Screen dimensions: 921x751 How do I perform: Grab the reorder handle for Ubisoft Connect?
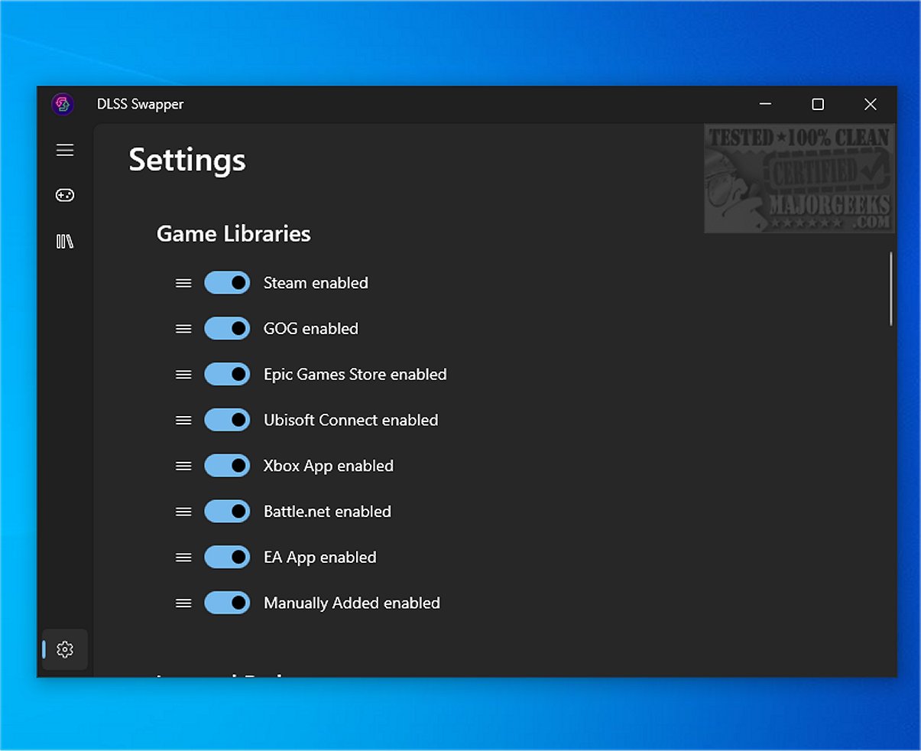pos(183,420)
